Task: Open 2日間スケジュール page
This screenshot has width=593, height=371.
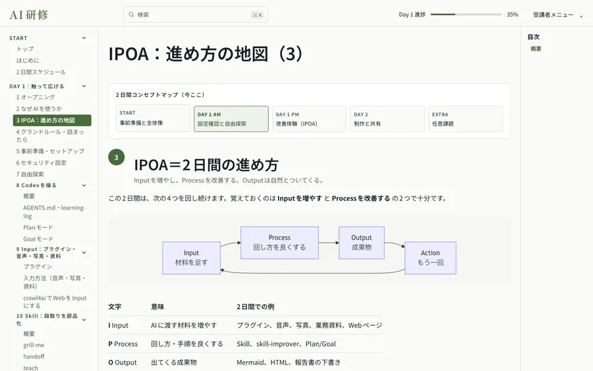Action: point(41,72)
